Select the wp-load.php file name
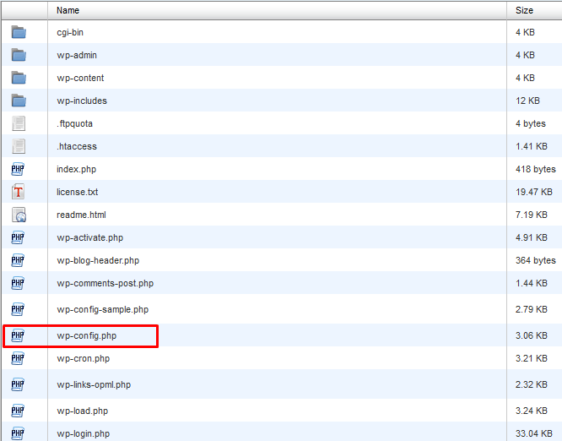562x441 pixels. tap(82, 411)
